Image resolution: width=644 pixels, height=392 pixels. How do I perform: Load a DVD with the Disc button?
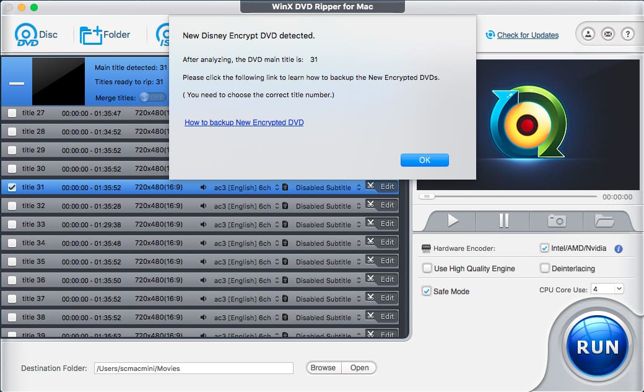(36, 35)
